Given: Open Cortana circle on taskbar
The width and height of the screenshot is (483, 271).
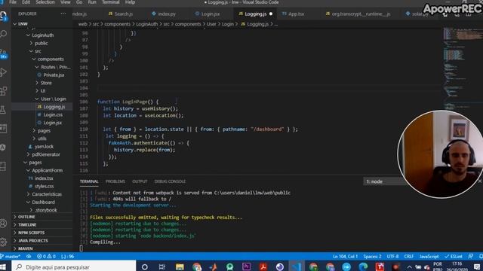Looking at the screenshot, I should point(145,266).
